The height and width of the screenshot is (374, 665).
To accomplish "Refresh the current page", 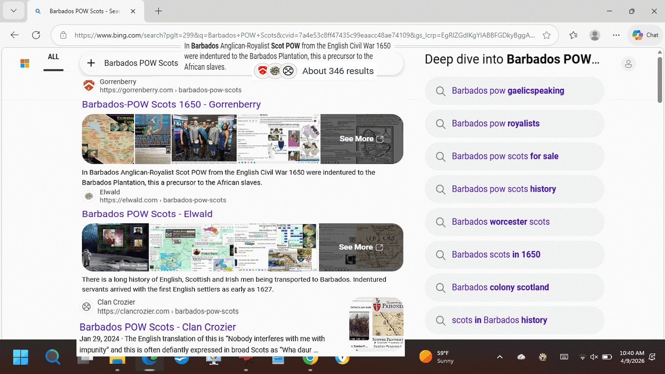I will pos(36,35).
